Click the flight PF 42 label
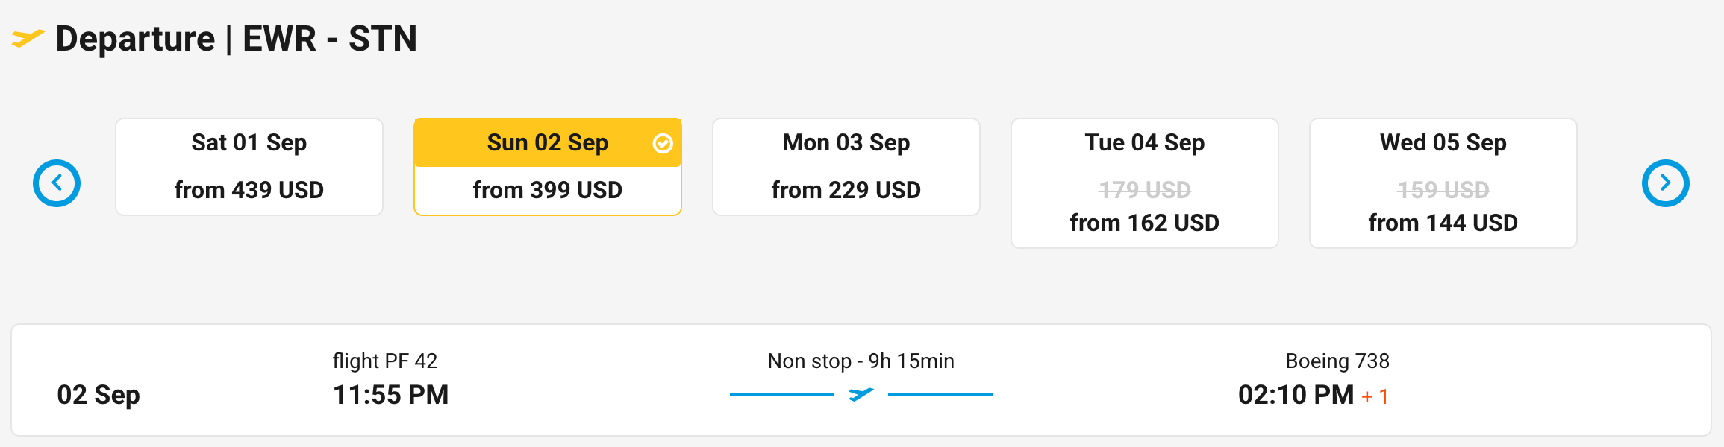 384,361
